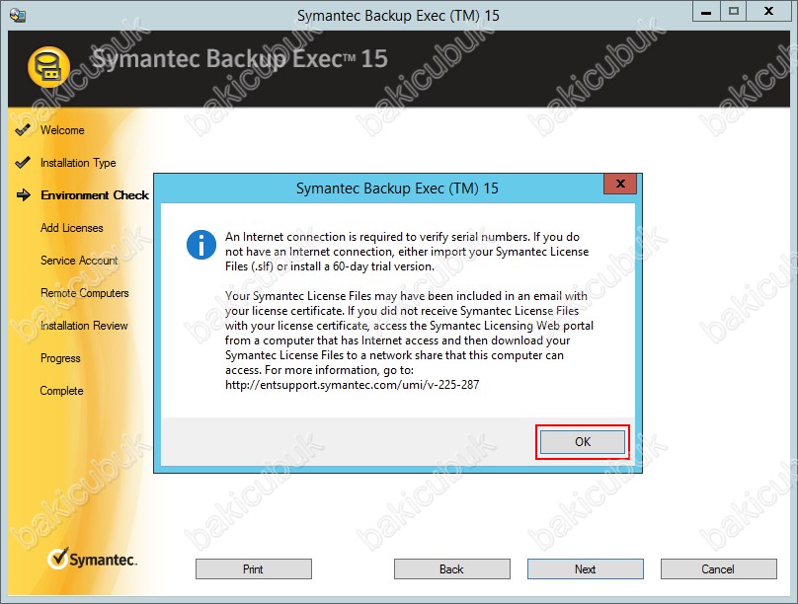
Task: Close the main installer window
Action: (769, 11)
